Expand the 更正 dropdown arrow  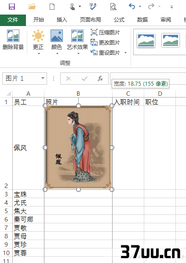tap(39, 54)
